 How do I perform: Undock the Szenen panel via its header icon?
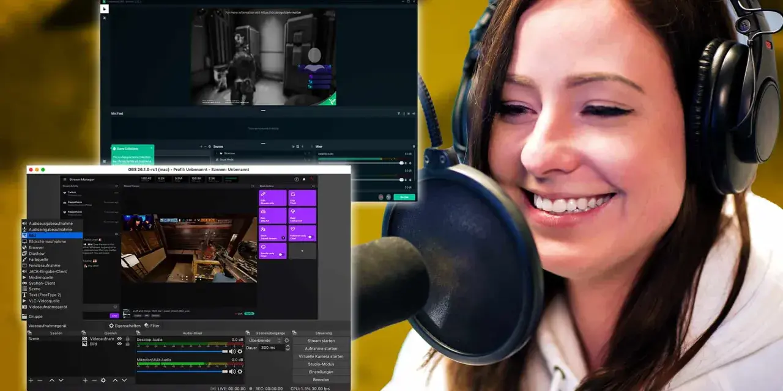(31, 333)
